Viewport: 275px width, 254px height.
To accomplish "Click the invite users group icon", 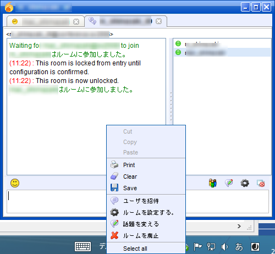I will (213, 183).
